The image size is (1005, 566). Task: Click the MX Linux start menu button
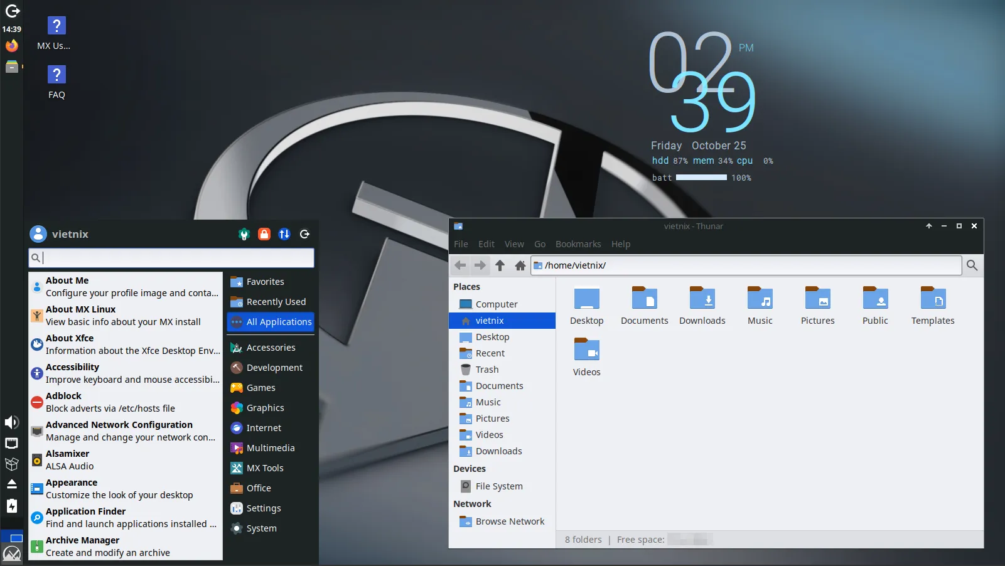pos(12,554)
